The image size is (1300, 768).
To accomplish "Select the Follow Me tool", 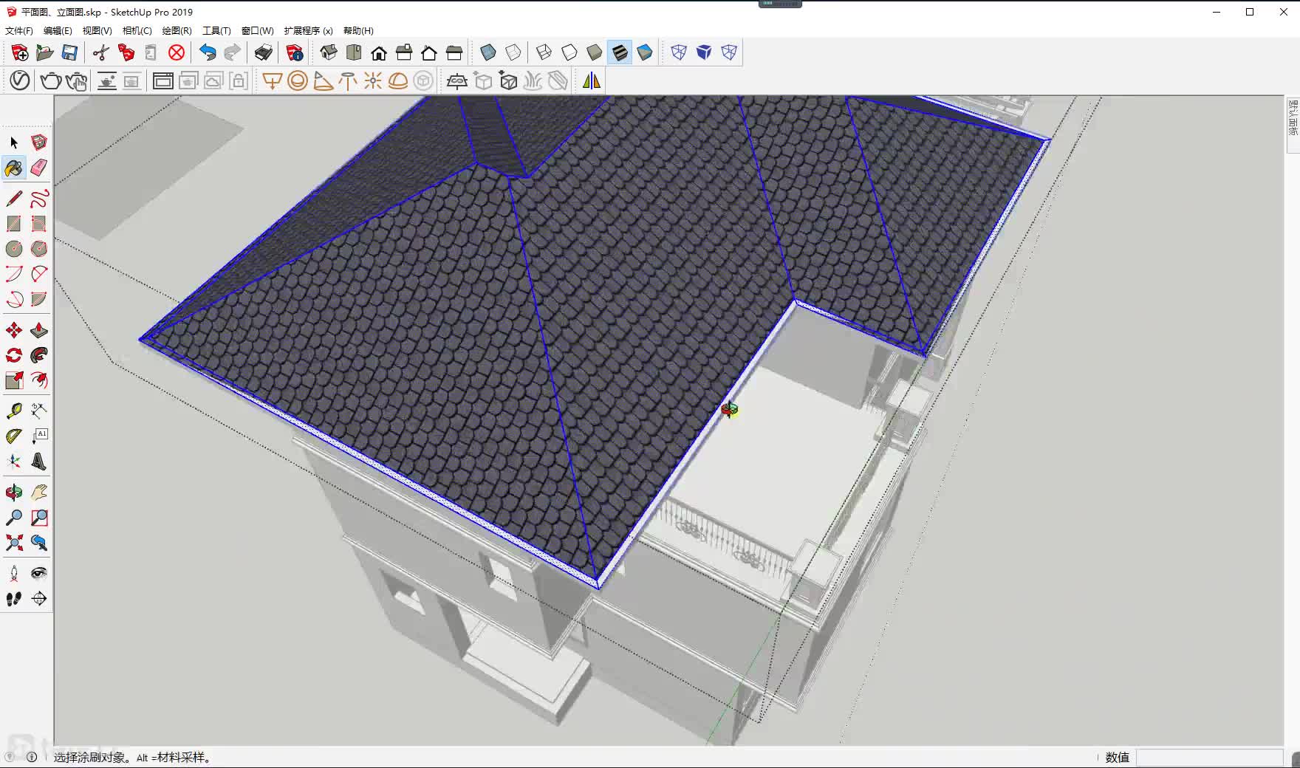I will [x=39, y=355].
